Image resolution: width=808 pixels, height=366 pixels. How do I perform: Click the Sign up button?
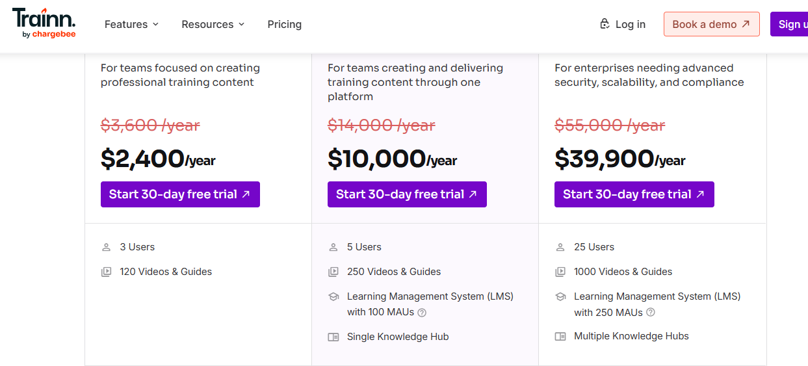pyautogui.click(x=789, y=24)
